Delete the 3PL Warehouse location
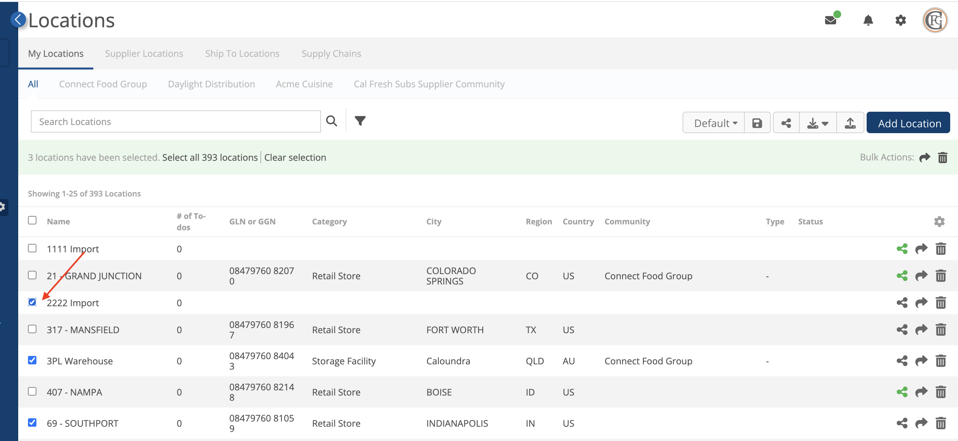This screenshot has width=958, height=441. [x=940, y=361]
